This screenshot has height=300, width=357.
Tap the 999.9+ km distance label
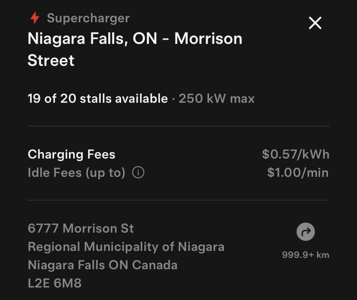click(x=305, y=255)
